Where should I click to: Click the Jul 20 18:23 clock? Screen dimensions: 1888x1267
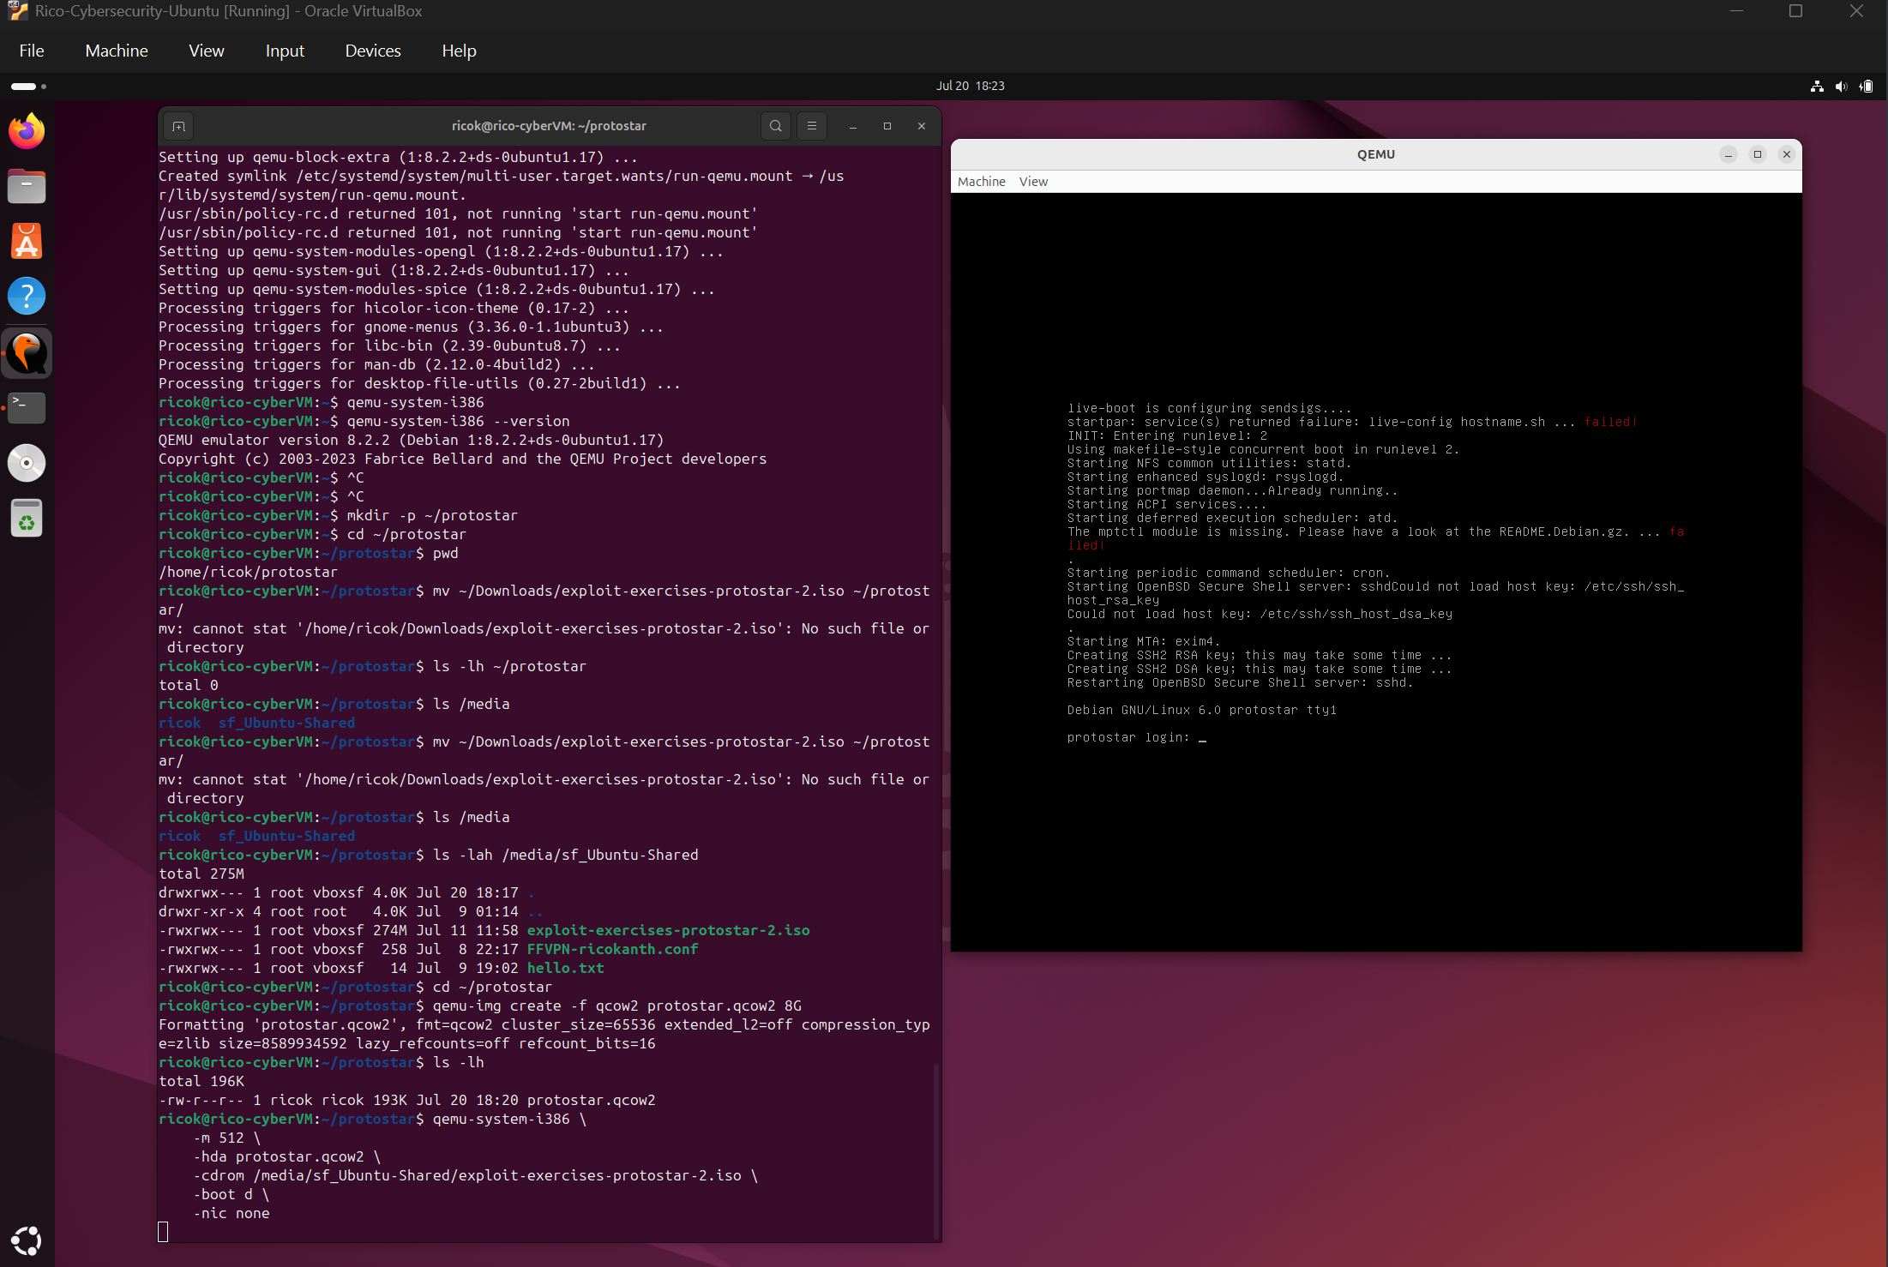[970, 86]
